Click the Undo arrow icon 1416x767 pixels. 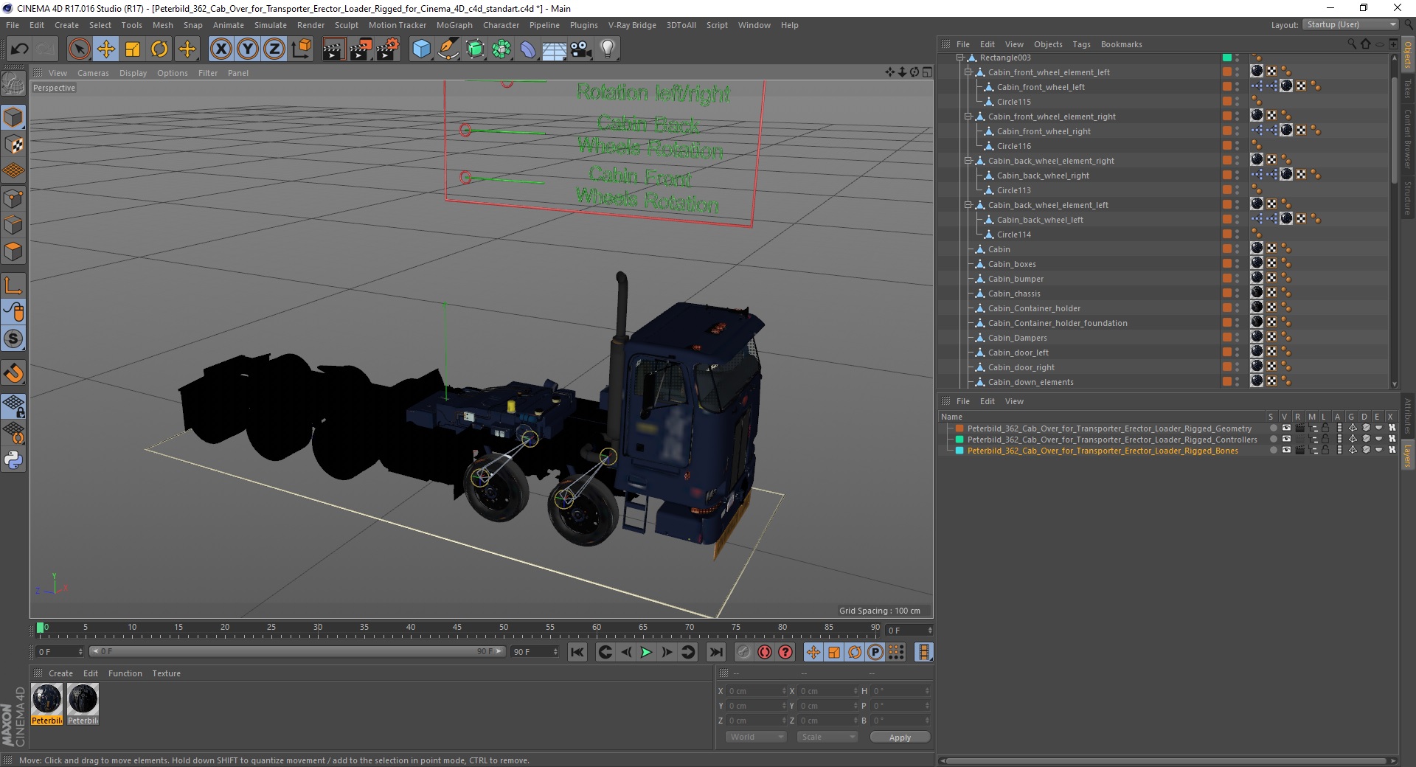(20, 49)
